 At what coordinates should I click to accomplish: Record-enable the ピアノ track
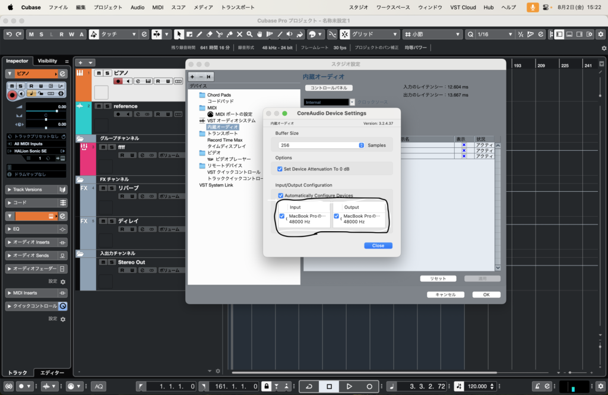coord(119,81)
